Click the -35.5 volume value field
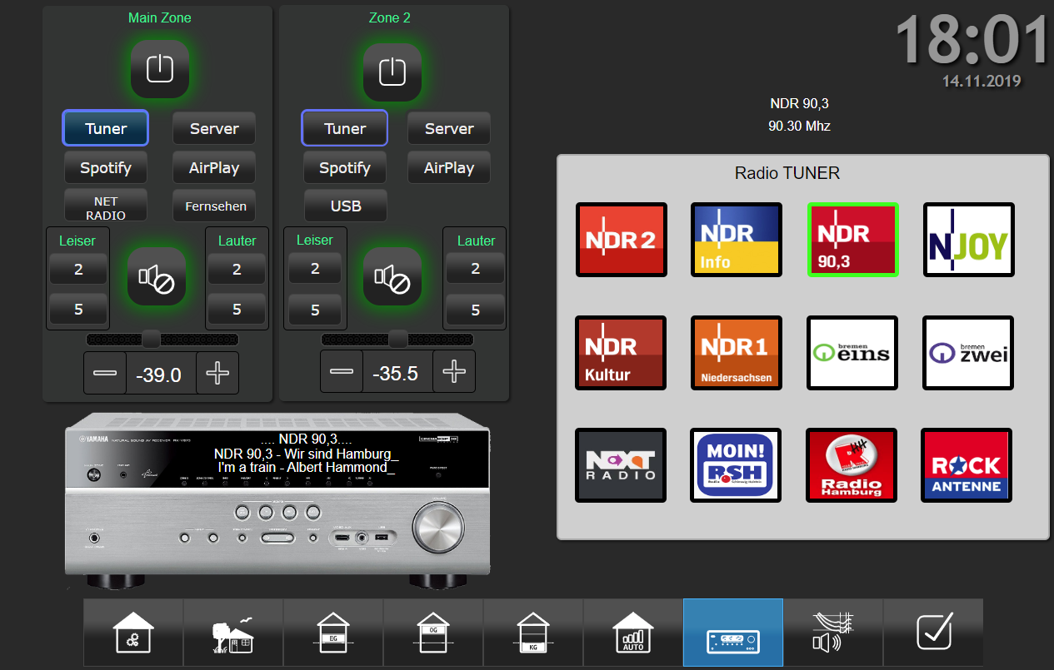1054x670 pixels. coord(397,371)
